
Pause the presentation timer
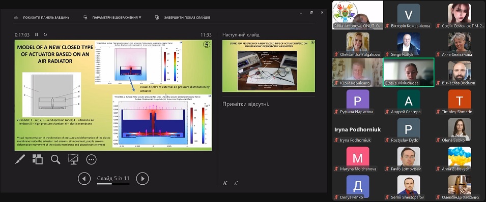(36, 35)
